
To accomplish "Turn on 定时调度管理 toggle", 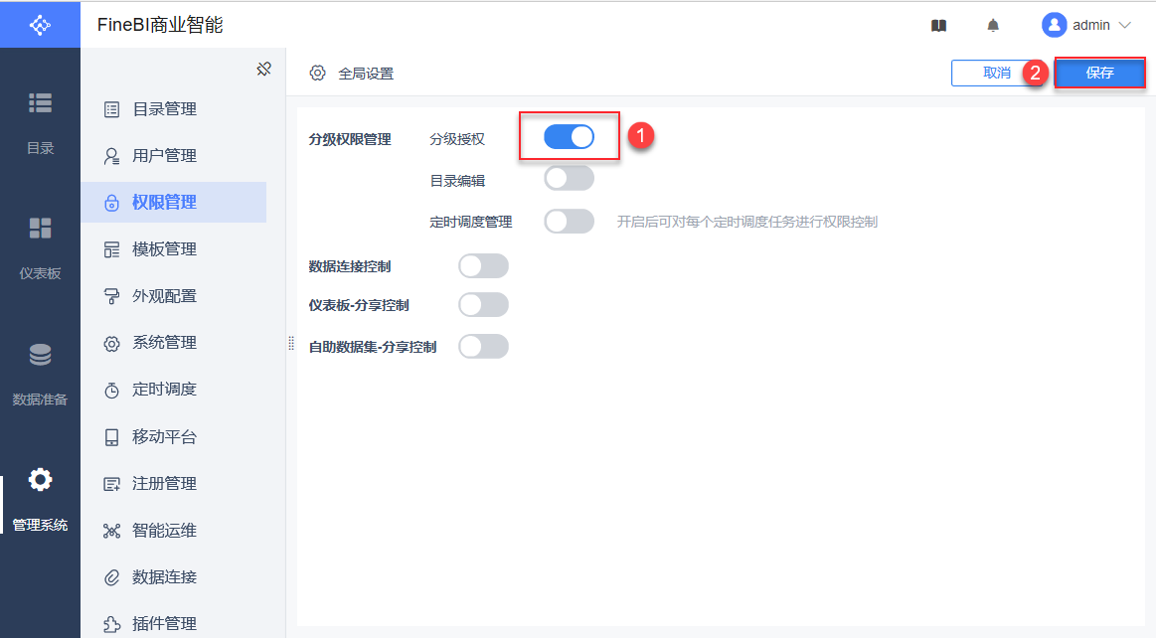I will (569, 222).
